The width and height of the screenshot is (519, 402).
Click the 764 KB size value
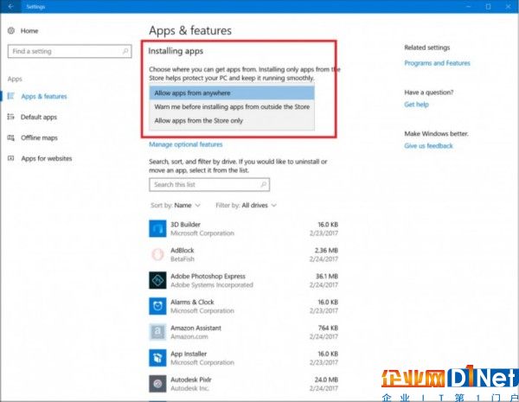click(328, 328)
